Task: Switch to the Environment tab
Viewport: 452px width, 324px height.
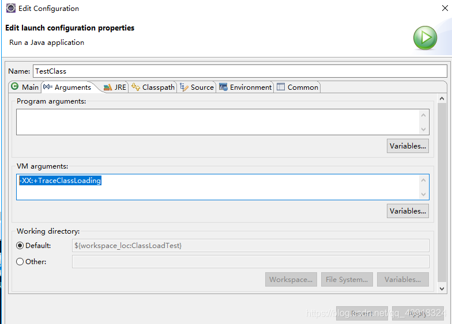Action: 246,87
